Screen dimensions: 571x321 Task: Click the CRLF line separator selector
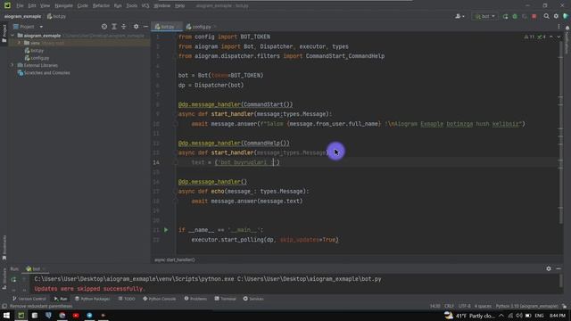tap(449, 306)
